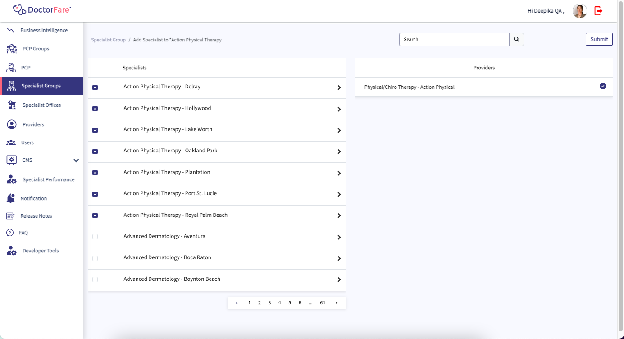
Task: Toggle Action Physical Therapy - Port St. Lucie checkbox
Action: click(x=95, y=194)
